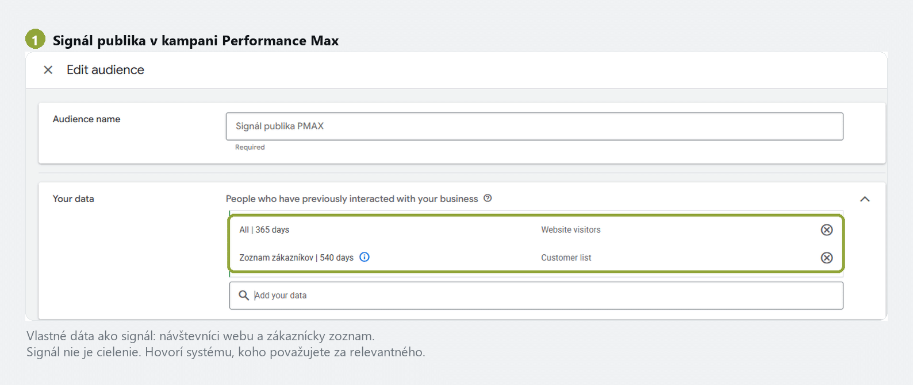Close the Edit audience panel

tap(48, 70)
